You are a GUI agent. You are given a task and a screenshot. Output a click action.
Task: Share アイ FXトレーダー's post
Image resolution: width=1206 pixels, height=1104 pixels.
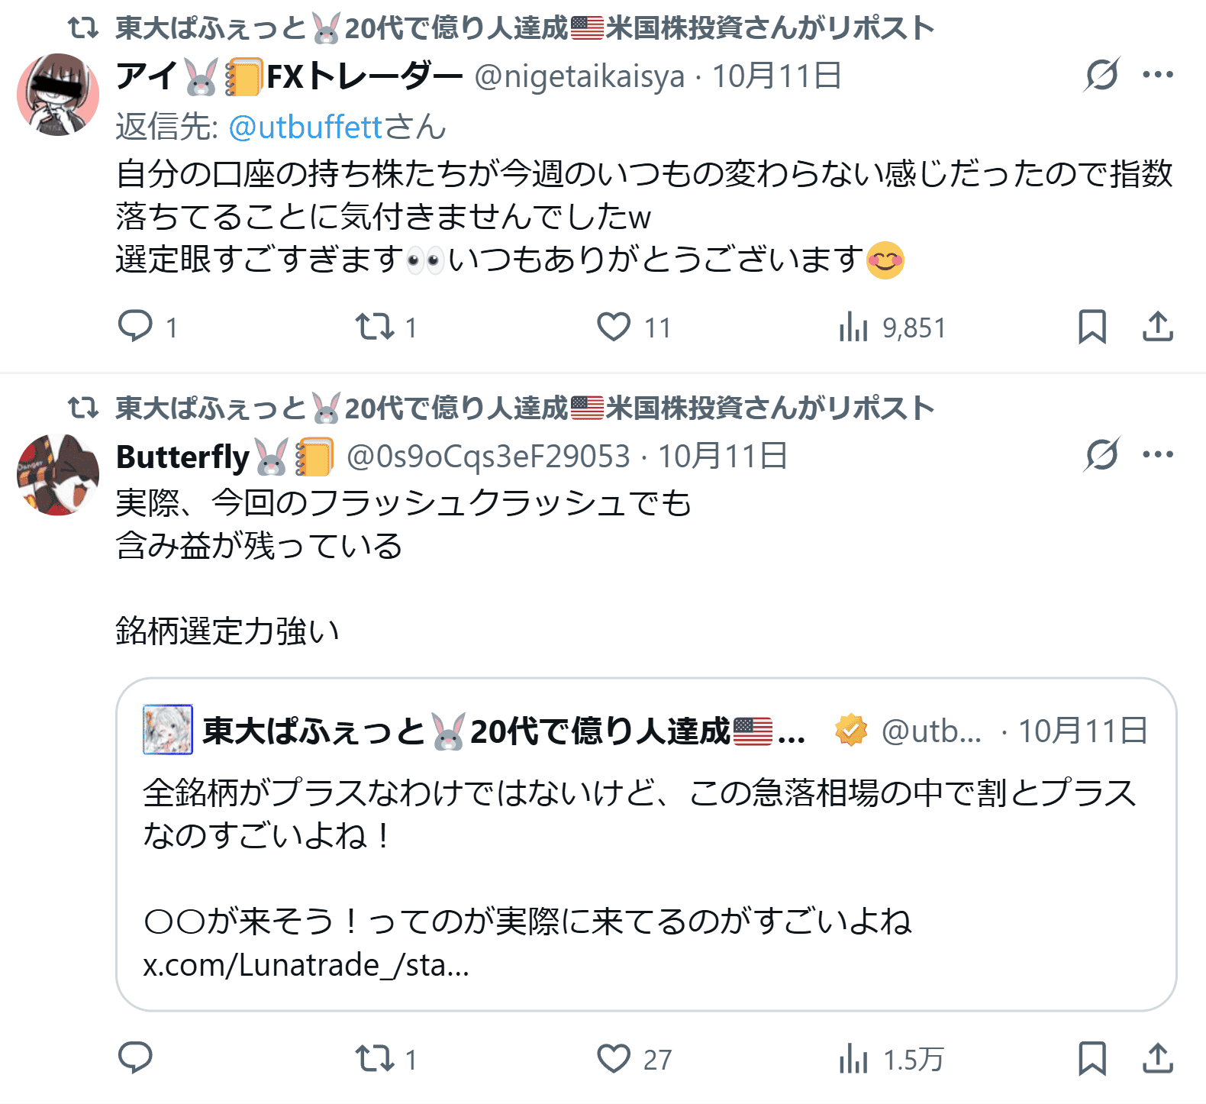click(x=1158, y=327)
